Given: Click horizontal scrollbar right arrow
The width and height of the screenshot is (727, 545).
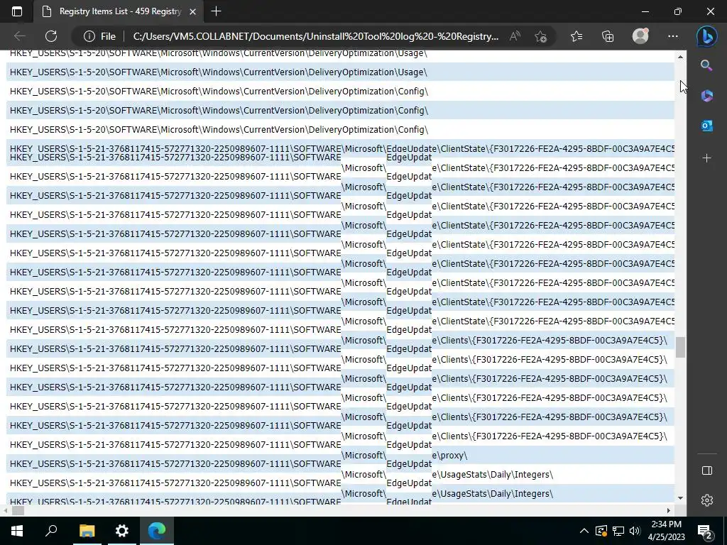Looking at the screenshot, I should point(669,510).
